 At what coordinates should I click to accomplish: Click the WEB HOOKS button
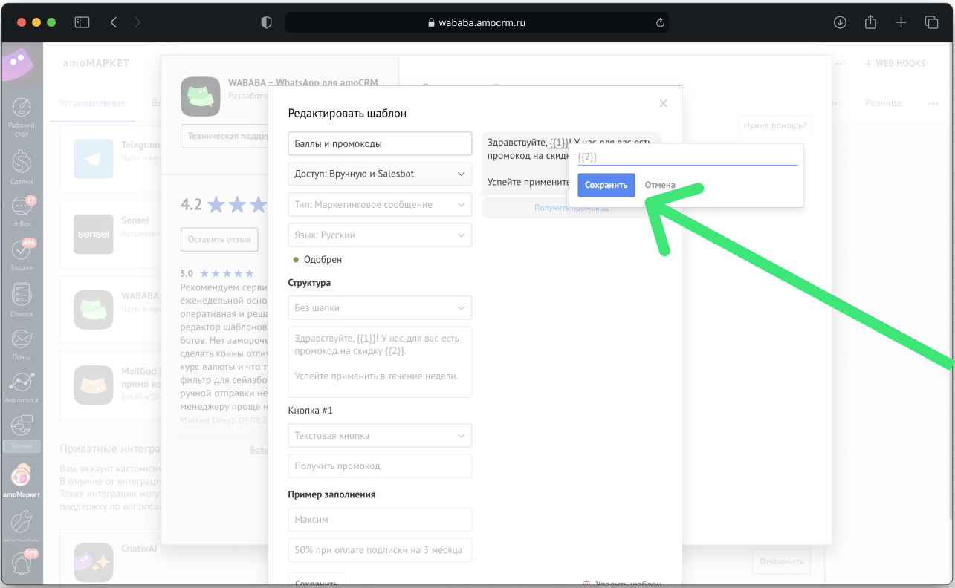pos(895,64)
